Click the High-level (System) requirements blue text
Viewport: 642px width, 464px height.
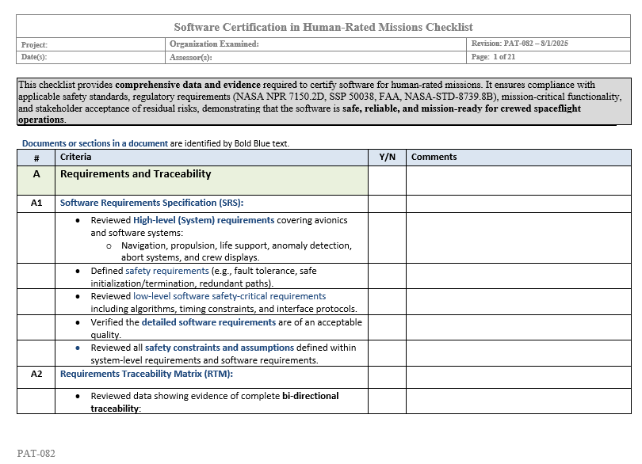coord(204,220)
